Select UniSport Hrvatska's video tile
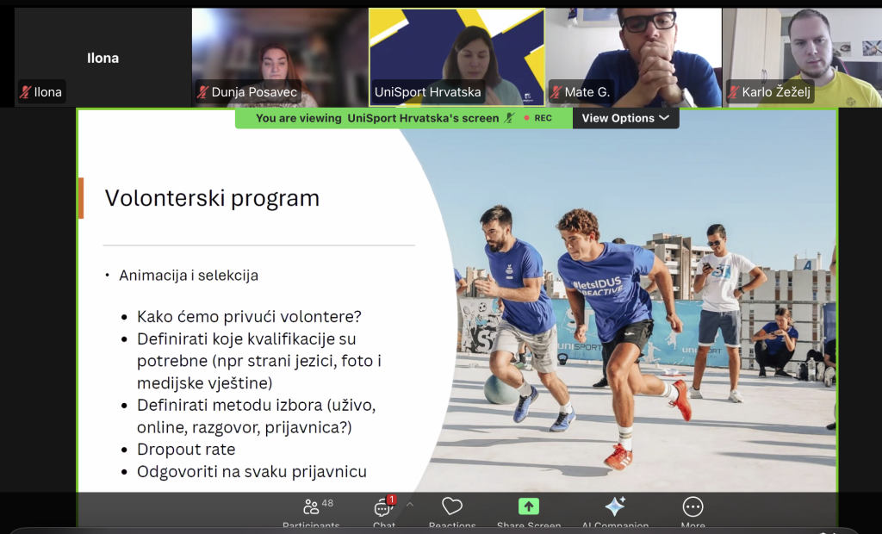This screenshot has width=882, height=534. coord(457,52)
